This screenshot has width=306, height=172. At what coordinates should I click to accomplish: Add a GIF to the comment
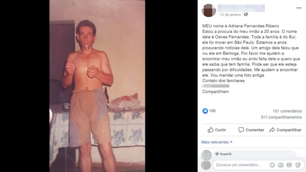[289, 165]
